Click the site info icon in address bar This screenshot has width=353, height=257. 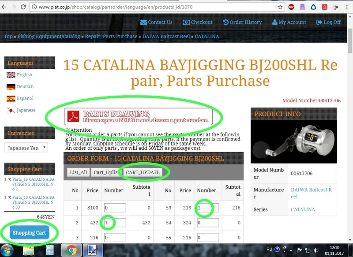(x=34, y=7)
